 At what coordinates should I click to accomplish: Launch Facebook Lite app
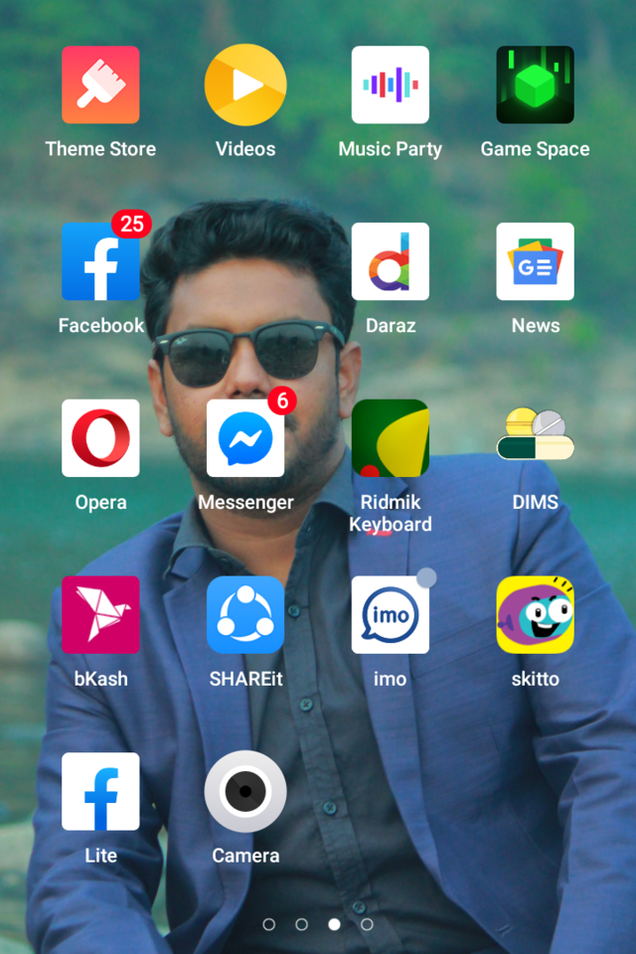pos(100,792)
